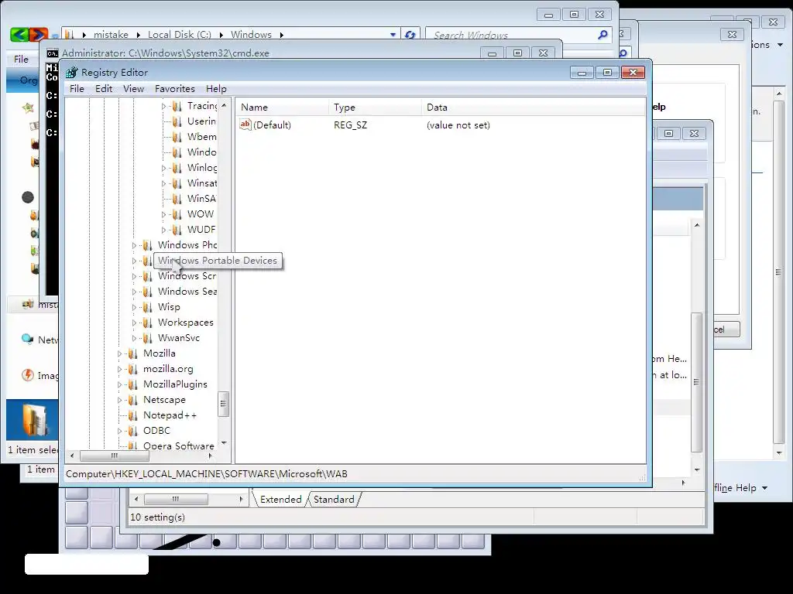
Task: Click the Explorer Back arrow button
Action: (19, 34)
